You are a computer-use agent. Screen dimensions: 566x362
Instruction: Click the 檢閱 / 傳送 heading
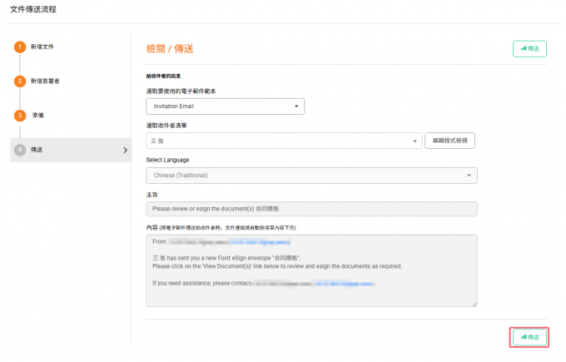click(x=170, y=49)
